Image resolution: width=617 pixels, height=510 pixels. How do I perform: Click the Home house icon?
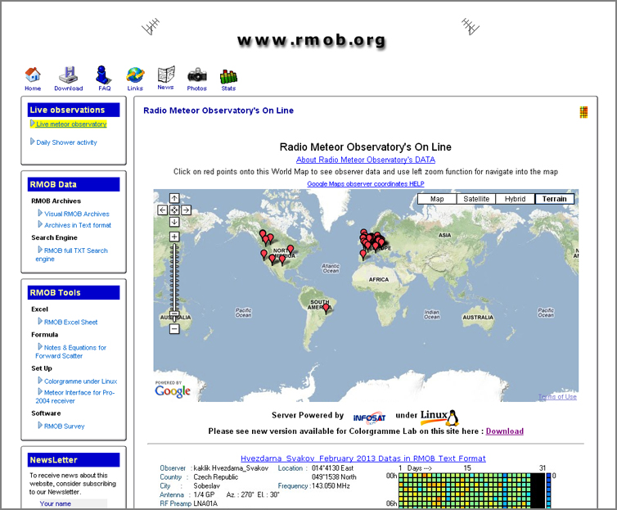[33, 76]
